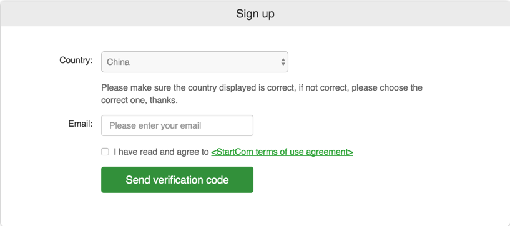
Task: Click the Email: field label
Action: point(81,124)
